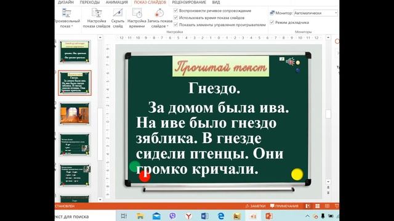Screen dimensions: 394x221
Task: Click the Гнездо. heading text on slide
Action: click(x=214, y=88)
